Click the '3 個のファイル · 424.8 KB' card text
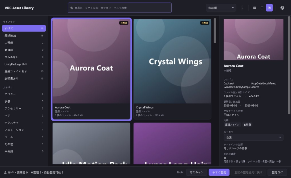The width and height of the screenshot is (291, 178). (x=69, y=115)
